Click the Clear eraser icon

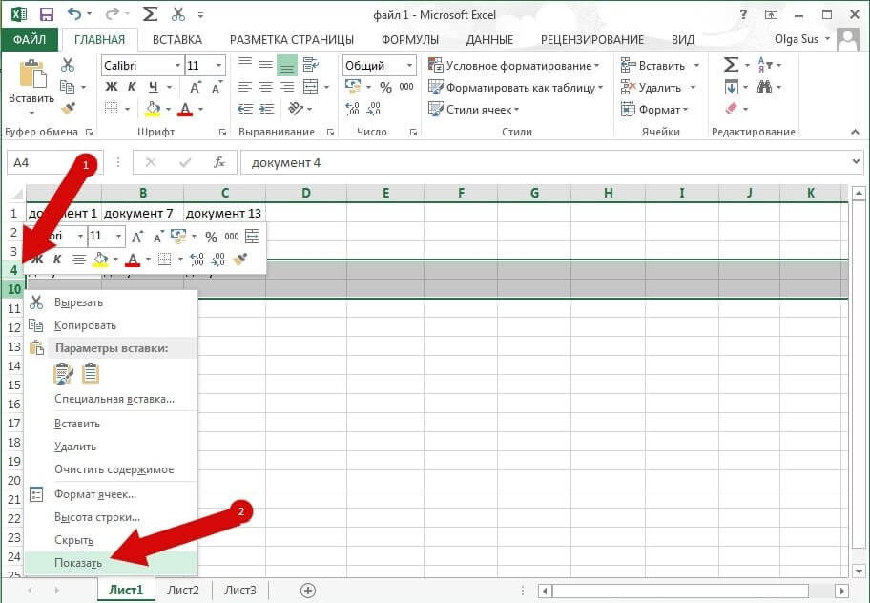pyautogui.click(x=732, y=108)
